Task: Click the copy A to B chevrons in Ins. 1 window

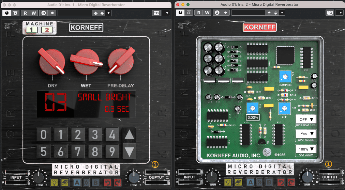Action: pos(86,182)
